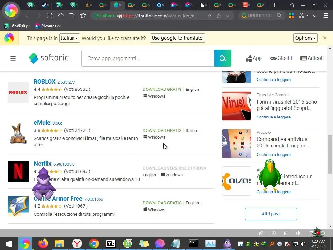Click the trash can icon in the status bar
Image resolution: width=333 pixels, height=250 pixels.
click(x=286, y=233)
